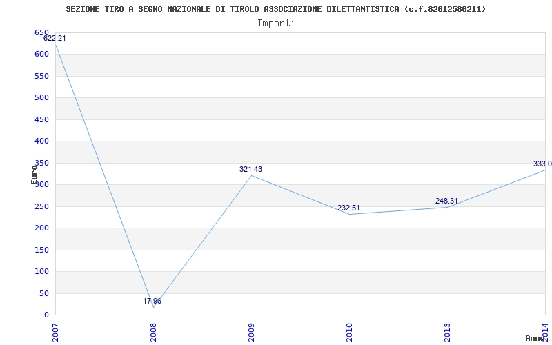The height and width of the screenshot is (345, 552).
Task: Click the 17.96 data label
Action: click(x=152, y=301)
